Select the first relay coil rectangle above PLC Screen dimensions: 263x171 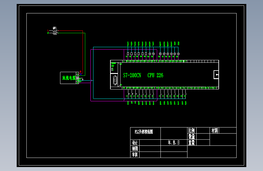click(x=128, y=54)
